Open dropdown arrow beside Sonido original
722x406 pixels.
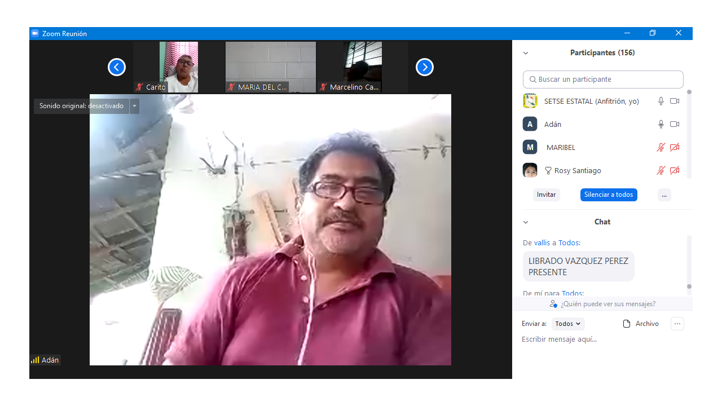click(134, 106)
